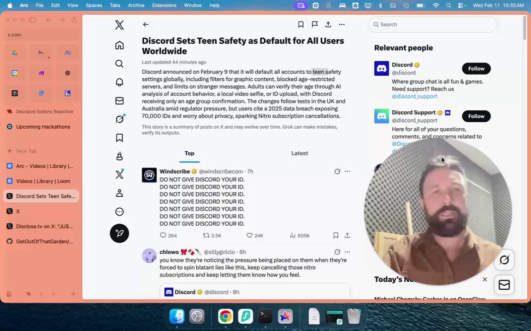This screenshot has width=531, height=331.
Task: Switch to the Latest tab
Action: 299,154
